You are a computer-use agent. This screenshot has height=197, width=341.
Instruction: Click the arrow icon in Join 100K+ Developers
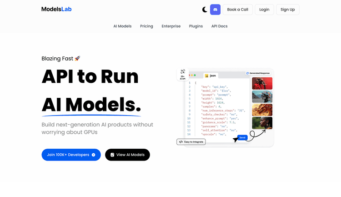(x=94, y=155)
